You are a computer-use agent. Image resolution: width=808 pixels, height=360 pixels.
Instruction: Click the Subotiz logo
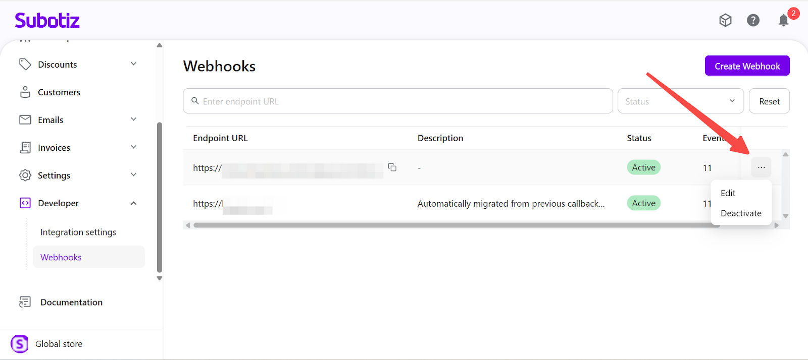(47, 21)
